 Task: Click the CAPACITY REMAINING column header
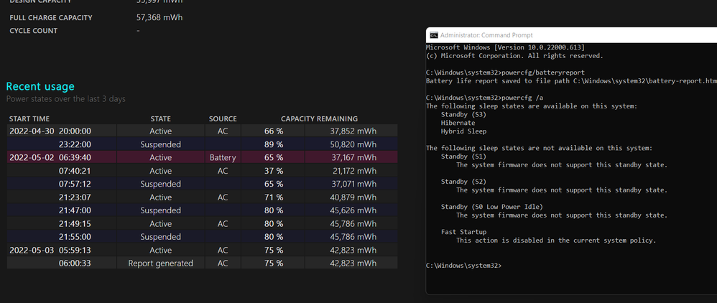tap(319, 118)
